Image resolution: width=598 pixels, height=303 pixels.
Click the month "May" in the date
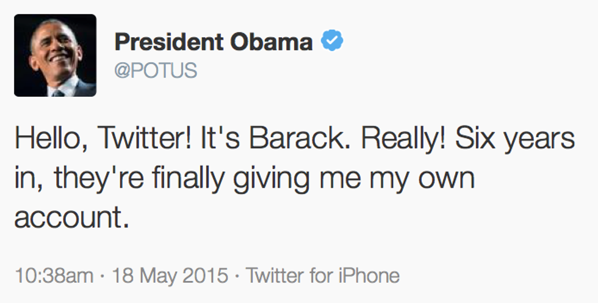point(159,276)
